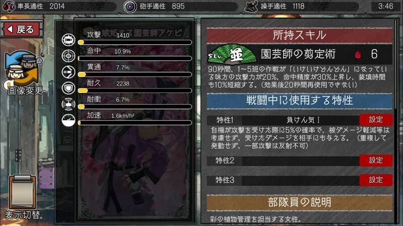Click the 攻撃 stat progress bar

coord(135,43)
